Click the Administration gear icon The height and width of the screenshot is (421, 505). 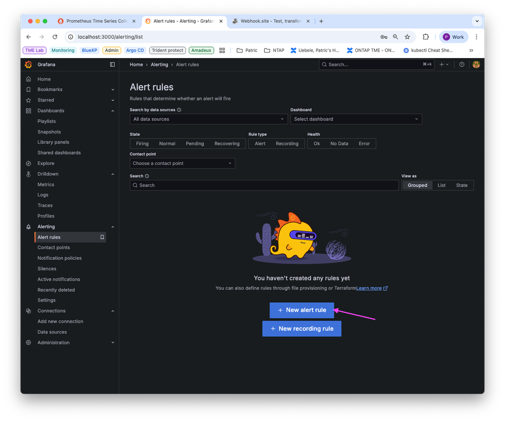(29, 343)
